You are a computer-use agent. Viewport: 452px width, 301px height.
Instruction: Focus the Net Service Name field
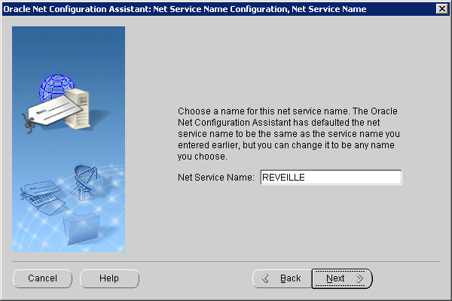331,177
